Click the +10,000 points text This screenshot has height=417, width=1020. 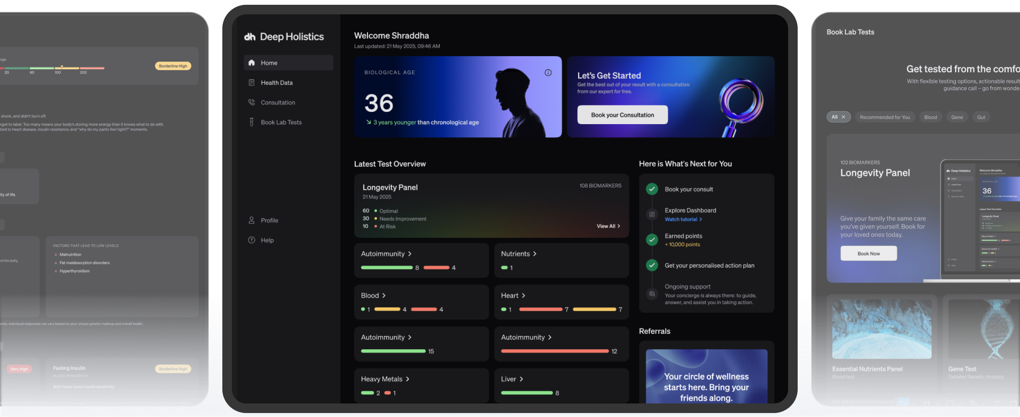pos(682,244)
